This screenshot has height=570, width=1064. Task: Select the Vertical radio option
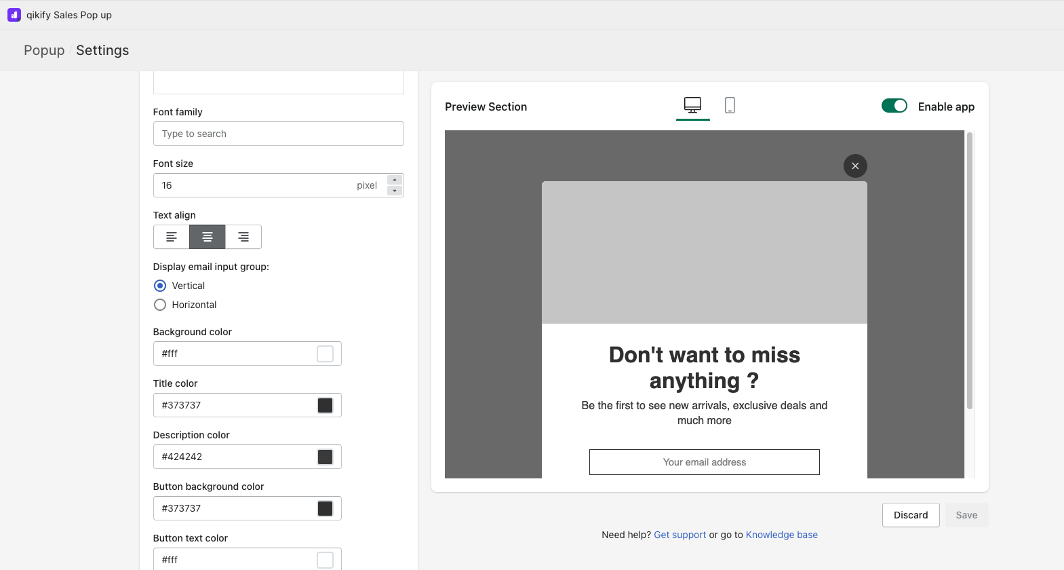160,286
